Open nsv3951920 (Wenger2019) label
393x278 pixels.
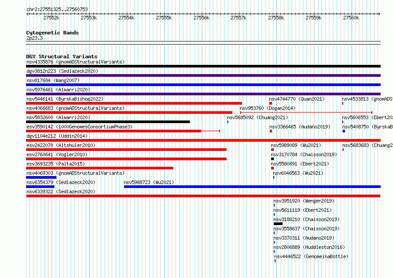click(304, 201)
